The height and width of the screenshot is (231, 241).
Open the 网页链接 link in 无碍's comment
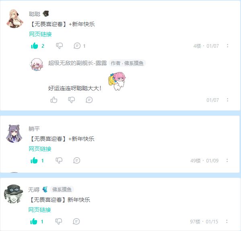coord(39,210)
